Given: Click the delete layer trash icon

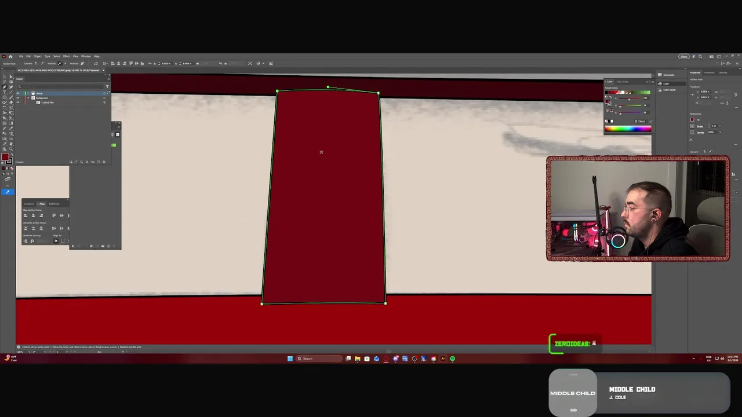Looking at the screenshot, I should [x=104, y=162].
